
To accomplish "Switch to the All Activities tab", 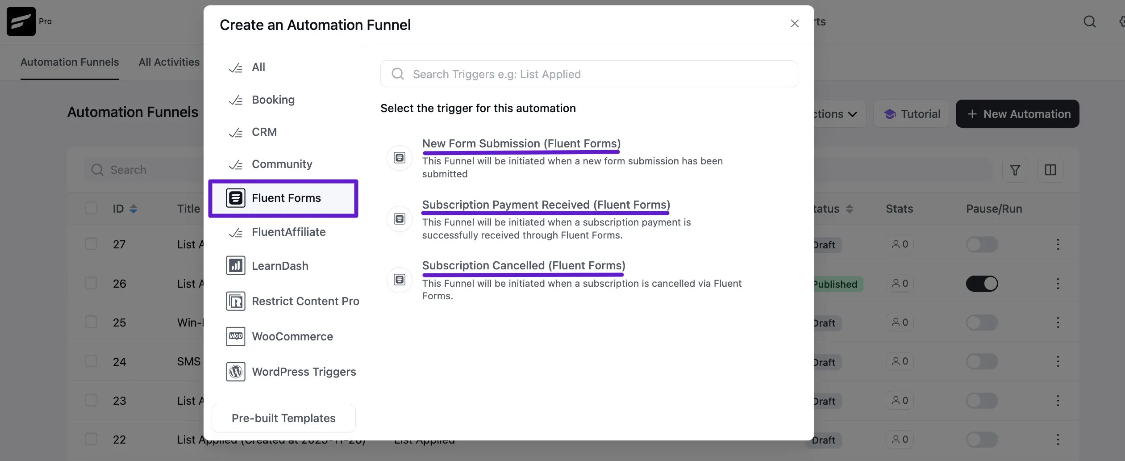I will (169, 62).
